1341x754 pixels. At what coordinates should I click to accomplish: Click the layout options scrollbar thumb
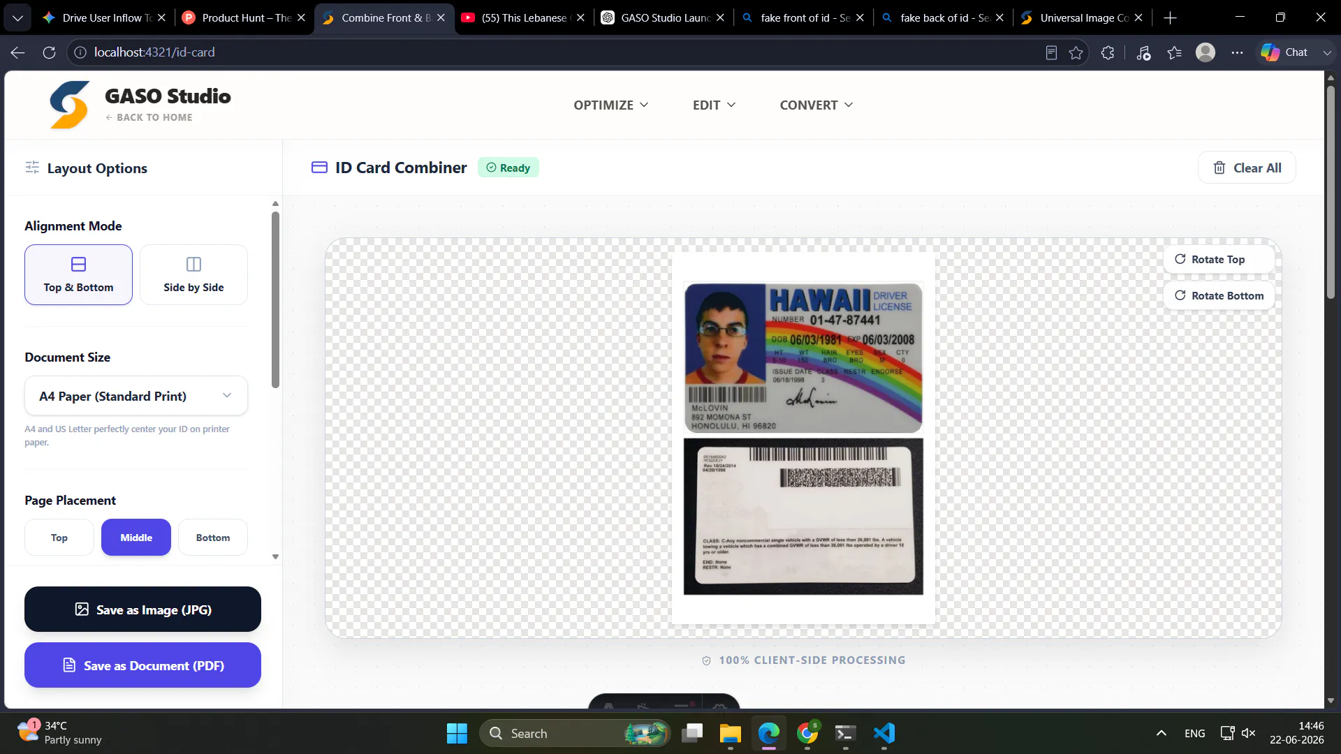click(275, 300)
